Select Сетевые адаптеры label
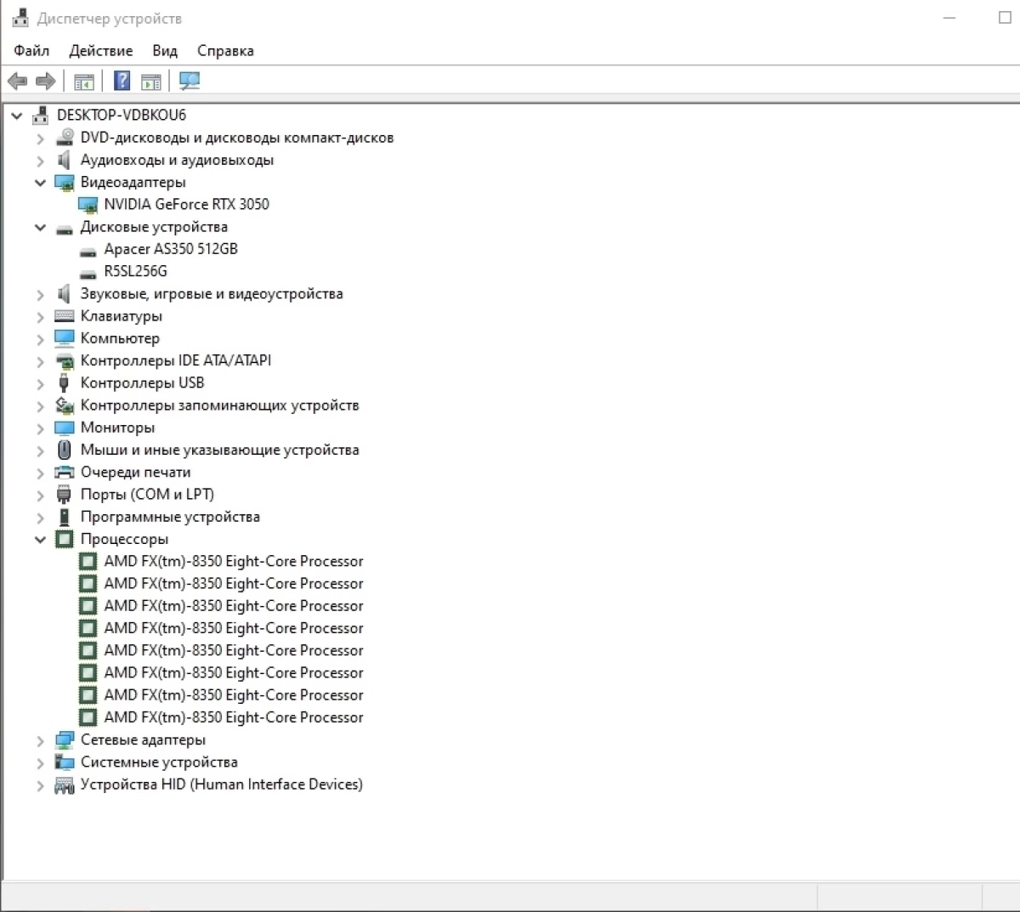Screen dimensions: 1020x912 click(143, 739)
